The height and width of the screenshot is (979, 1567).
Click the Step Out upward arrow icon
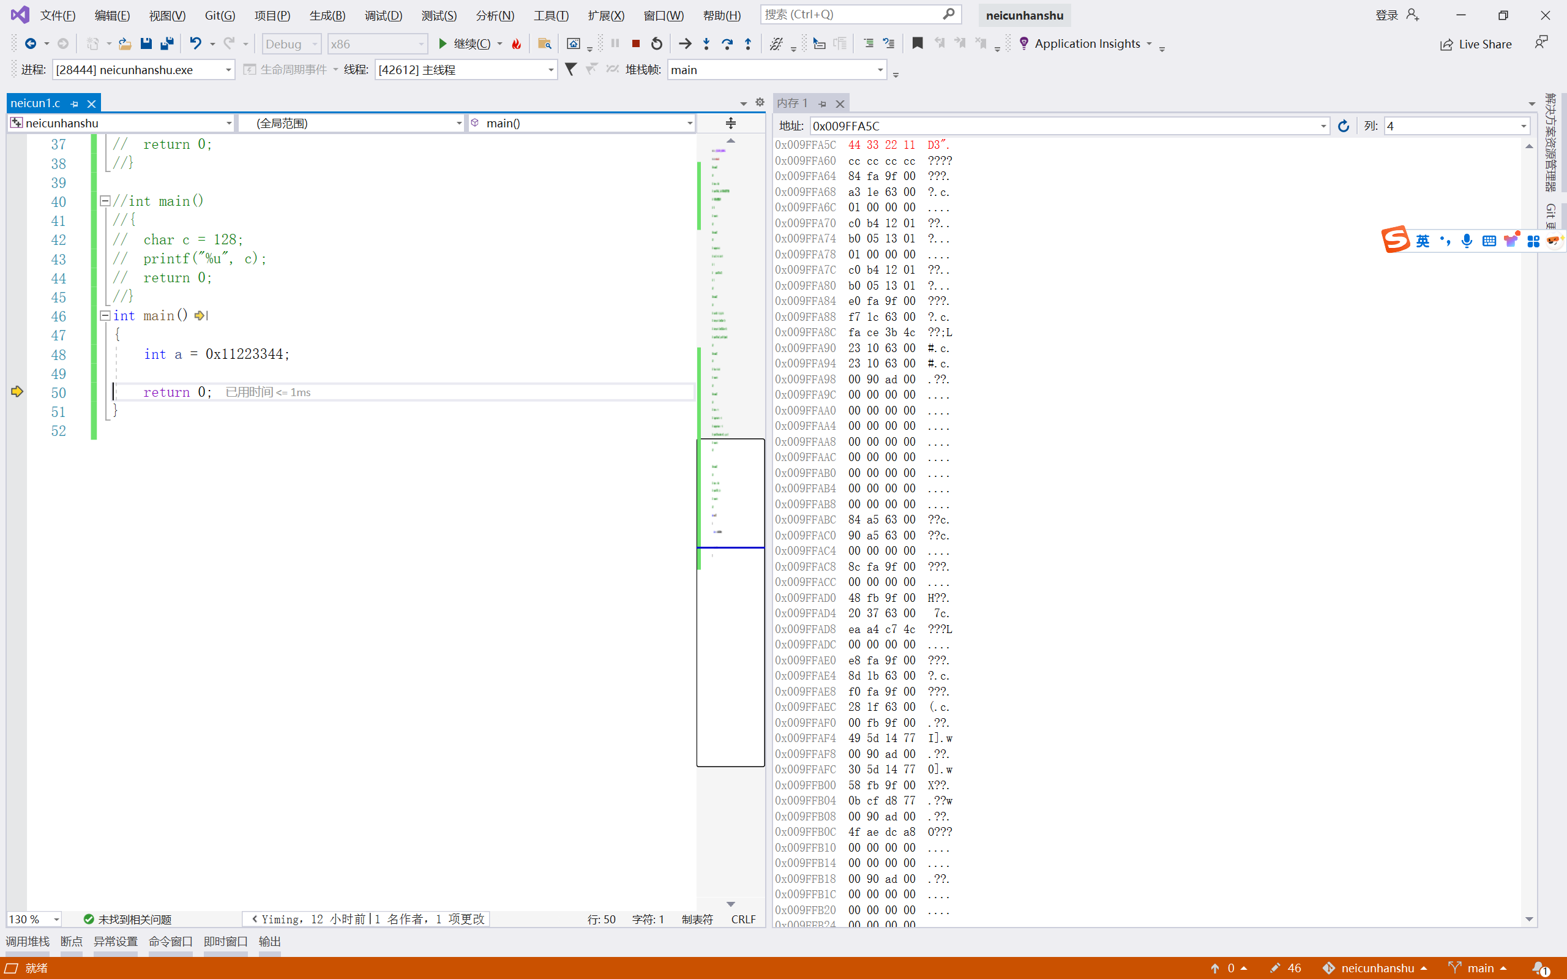(747, 43)
